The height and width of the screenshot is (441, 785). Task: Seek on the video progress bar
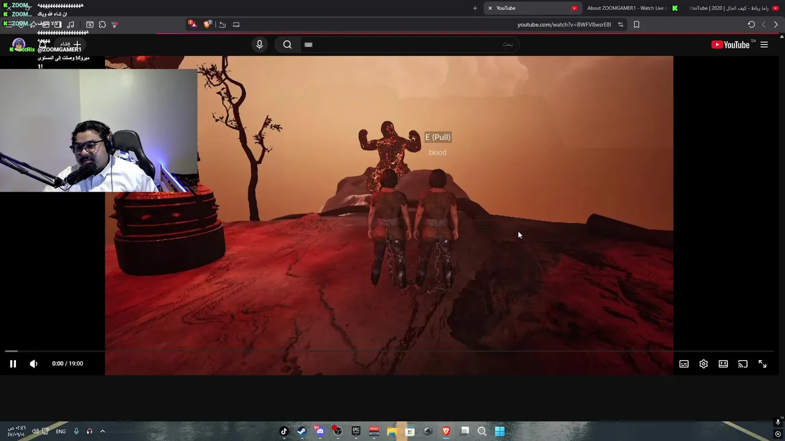coord(390,352)
